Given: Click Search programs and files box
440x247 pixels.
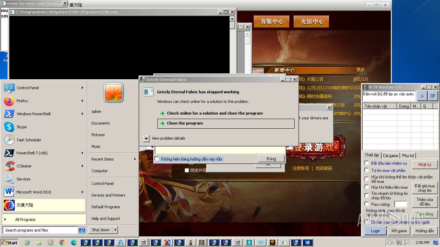Looking at the screenshot, I should click(40, 230).
